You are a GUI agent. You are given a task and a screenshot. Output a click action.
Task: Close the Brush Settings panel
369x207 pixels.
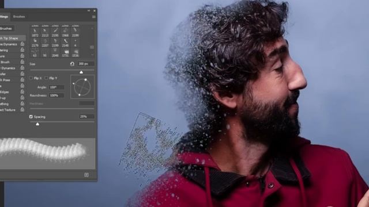(95, 10)
